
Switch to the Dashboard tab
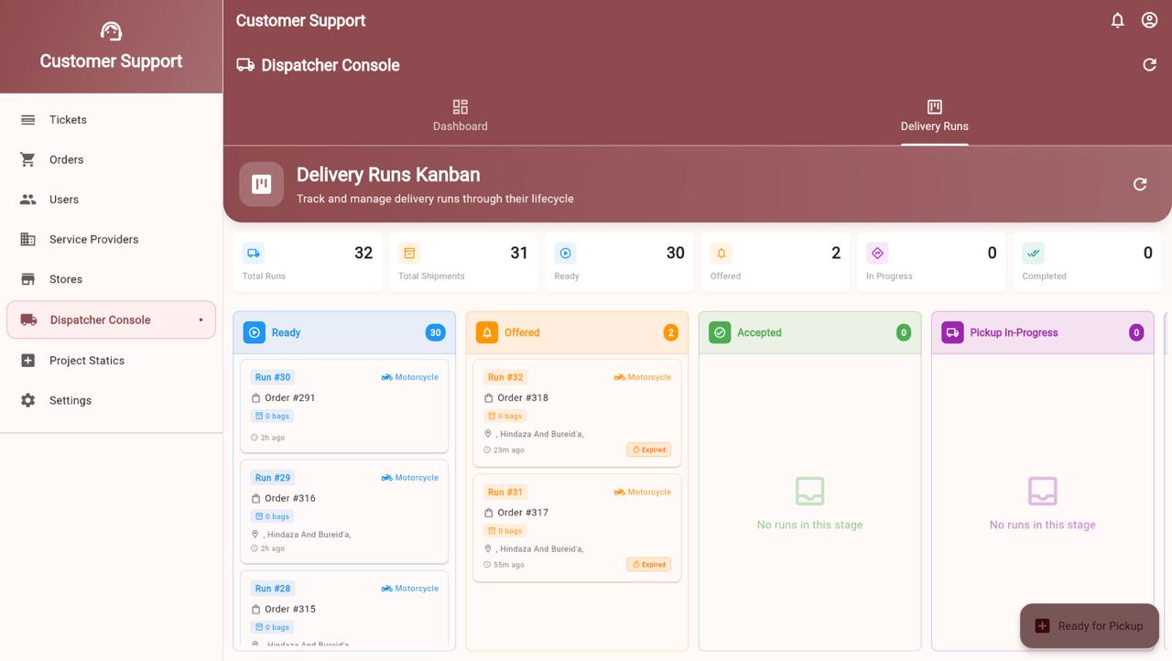click(460, 116)
